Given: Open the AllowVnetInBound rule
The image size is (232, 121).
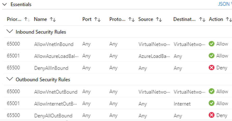Looking at the screenshot, I should tap(54, 44).
